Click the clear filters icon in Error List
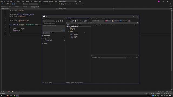 [129, 21]
